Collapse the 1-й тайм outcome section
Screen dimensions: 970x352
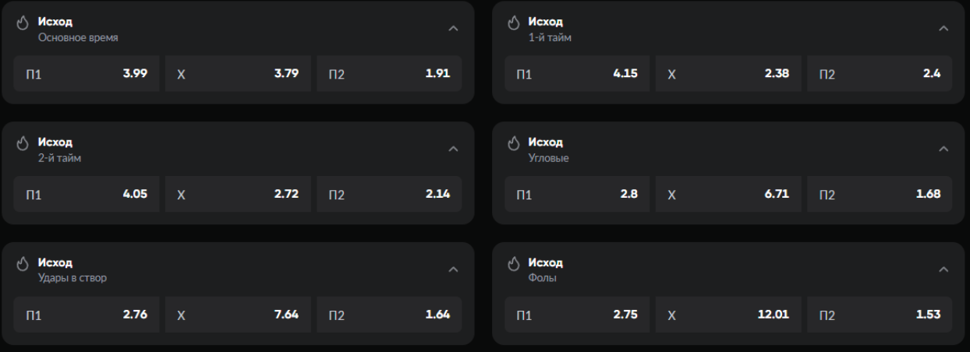click(943, 29)
